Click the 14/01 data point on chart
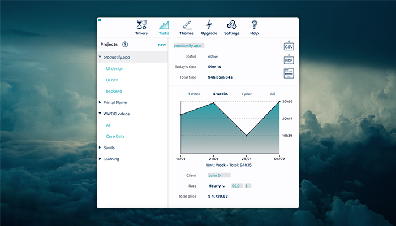Screen dimensions: 396x226 pyautogui.click(x=180, y=115)
